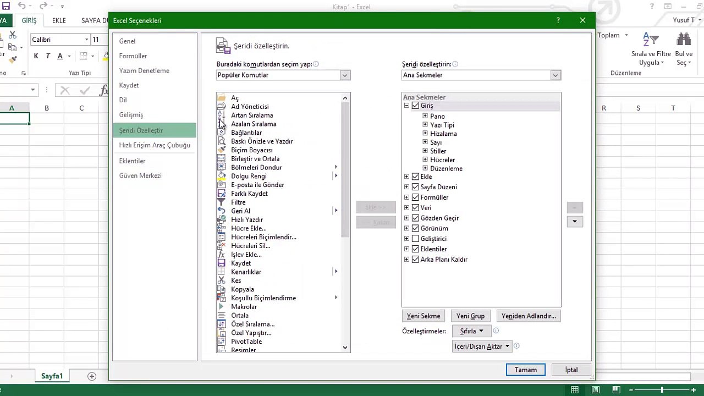704x396 pixels.
Task: Open the İçeri/Dışarı Aktar dropdown
Action: (482, 346)
